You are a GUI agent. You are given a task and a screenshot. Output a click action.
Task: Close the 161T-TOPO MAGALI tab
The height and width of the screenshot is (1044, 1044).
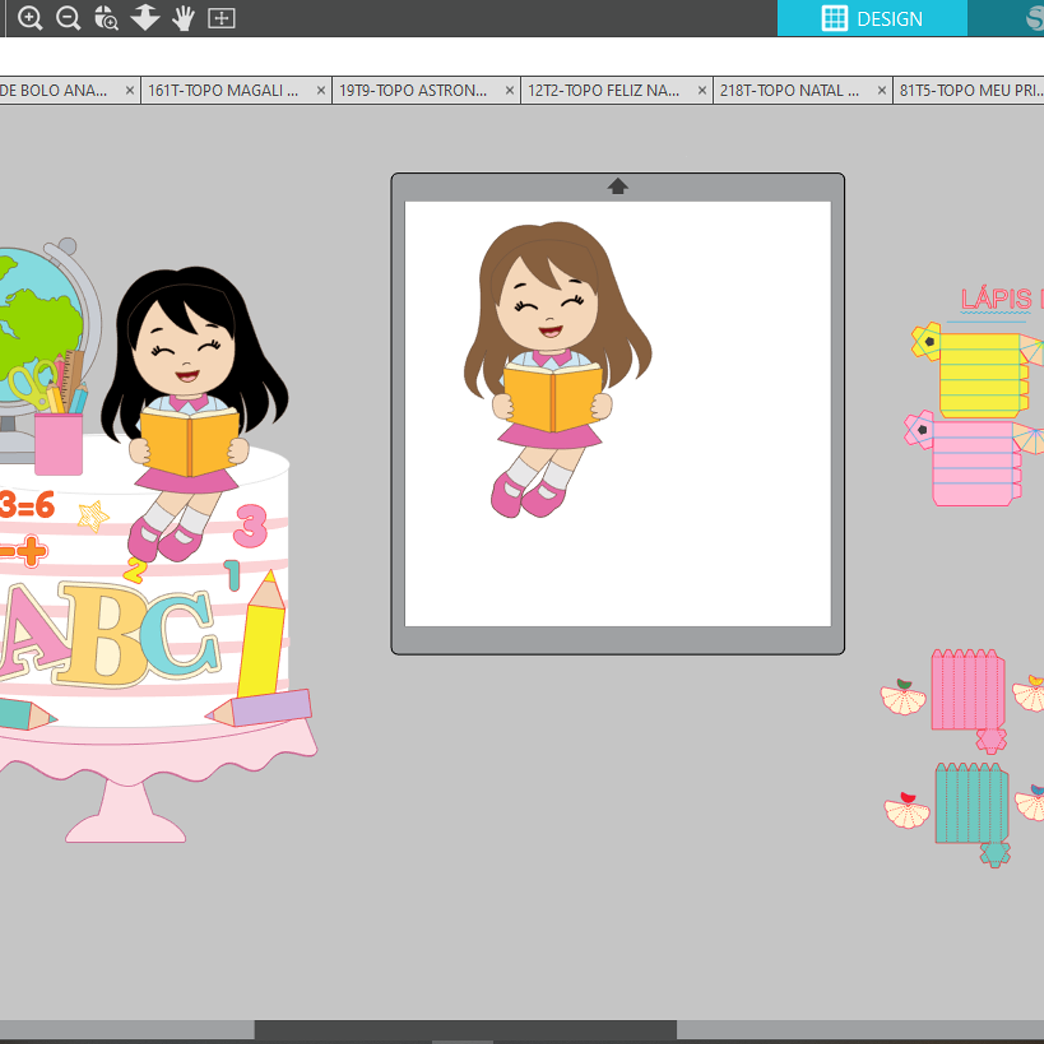pyautogui.click(x=321, y=90)
